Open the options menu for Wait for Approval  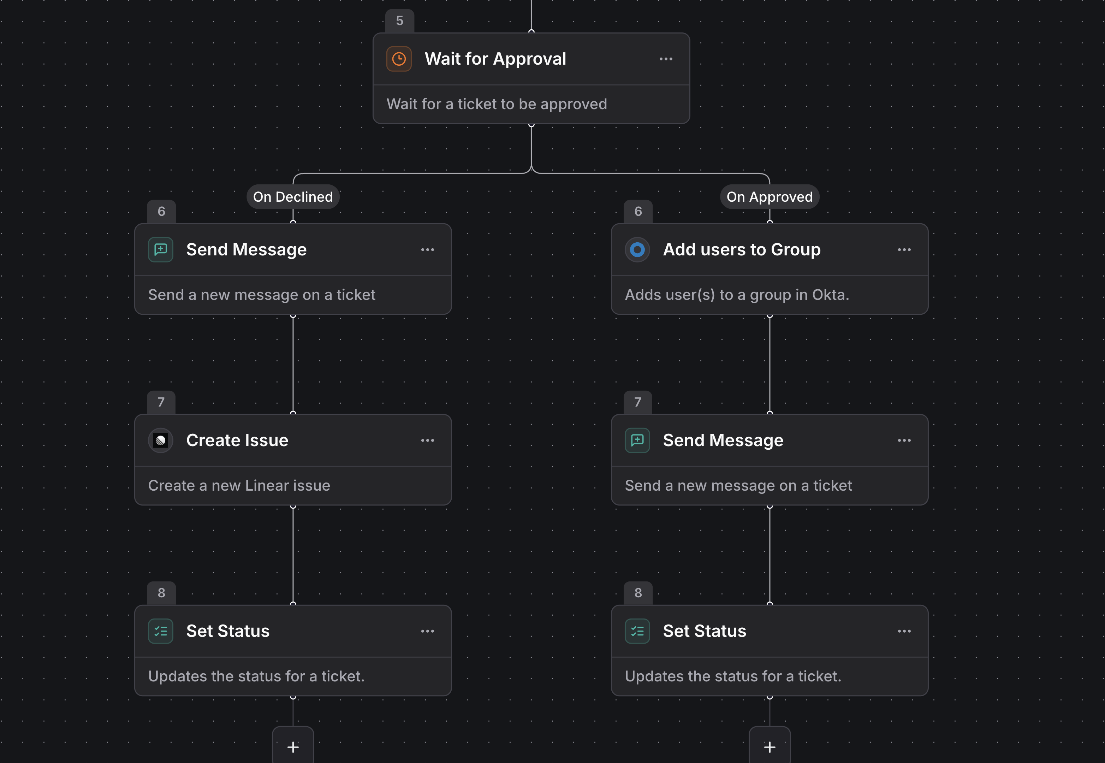[x=666, y=59]
